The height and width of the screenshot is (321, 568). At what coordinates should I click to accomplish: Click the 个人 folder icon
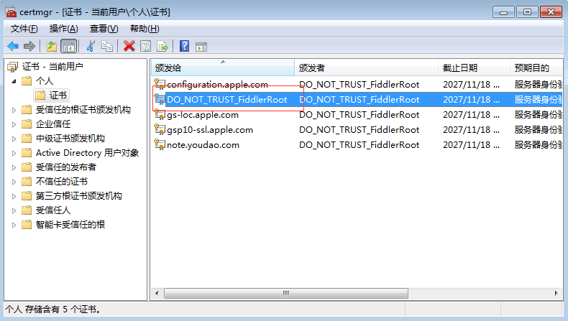(27, 80)
